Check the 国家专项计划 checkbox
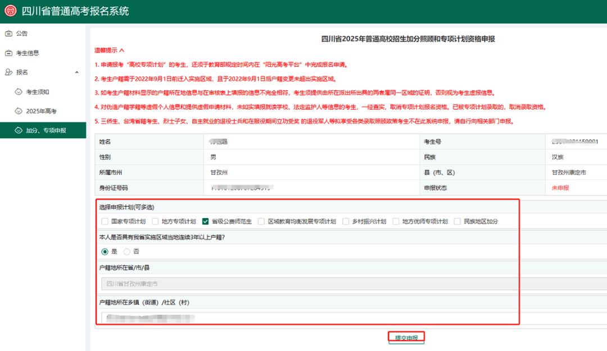Image resolution: width=607 pixels, height=351 pixels. pos(105,221)
